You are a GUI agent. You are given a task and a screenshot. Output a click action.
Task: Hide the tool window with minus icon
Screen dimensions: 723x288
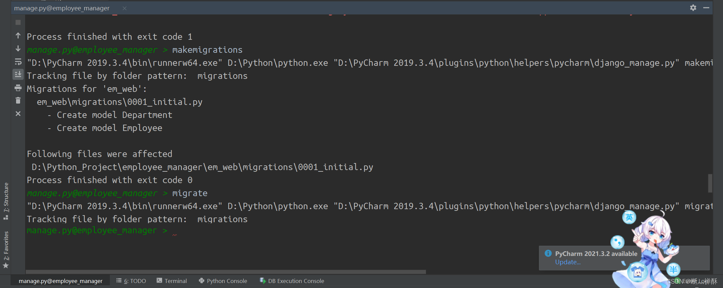coord(706,8)
